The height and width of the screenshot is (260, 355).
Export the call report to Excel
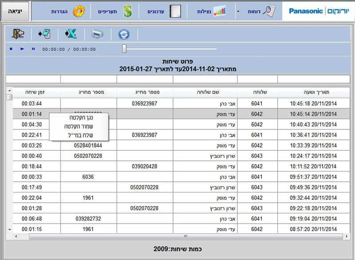click(x=70, y=33)
